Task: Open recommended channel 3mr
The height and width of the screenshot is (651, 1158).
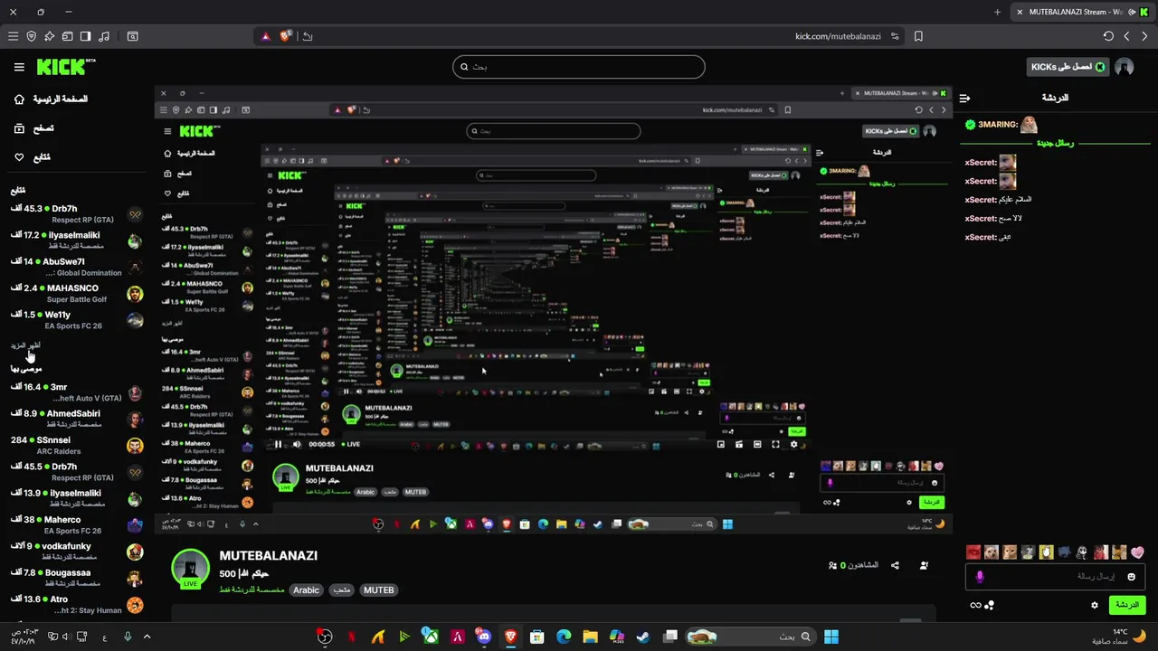Action: (76, 392)
